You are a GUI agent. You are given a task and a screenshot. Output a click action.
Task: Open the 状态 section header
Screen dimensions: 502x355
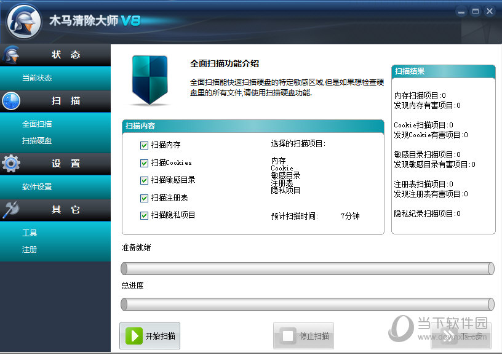(x=55, y=55)
